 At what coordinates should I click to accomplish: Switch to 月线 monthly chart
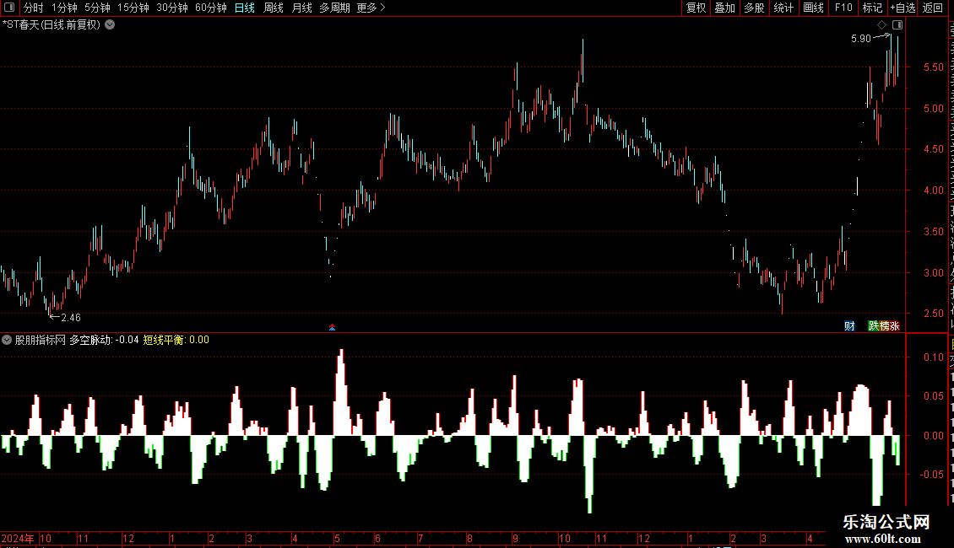coord(301,8)
